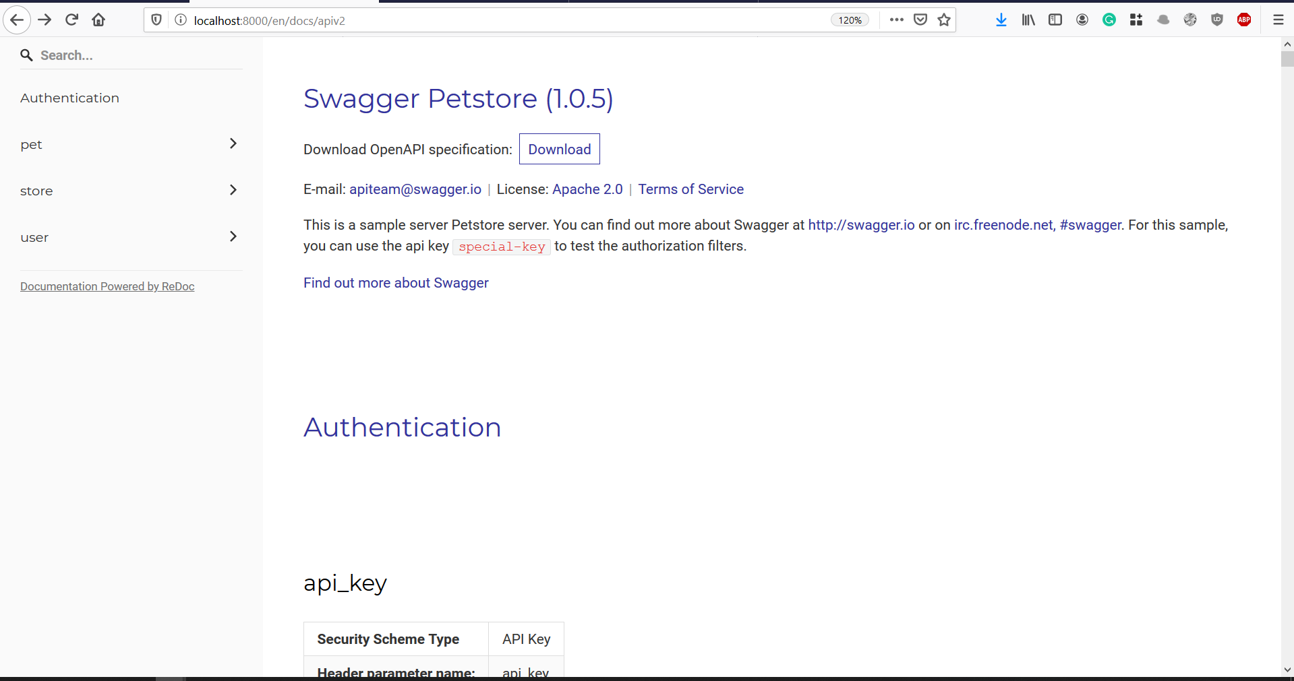Screen dimensions: 1294x681
Task: Click the 120% zoom level indicator
Action: pyautogui.click(x=849, y=20)
